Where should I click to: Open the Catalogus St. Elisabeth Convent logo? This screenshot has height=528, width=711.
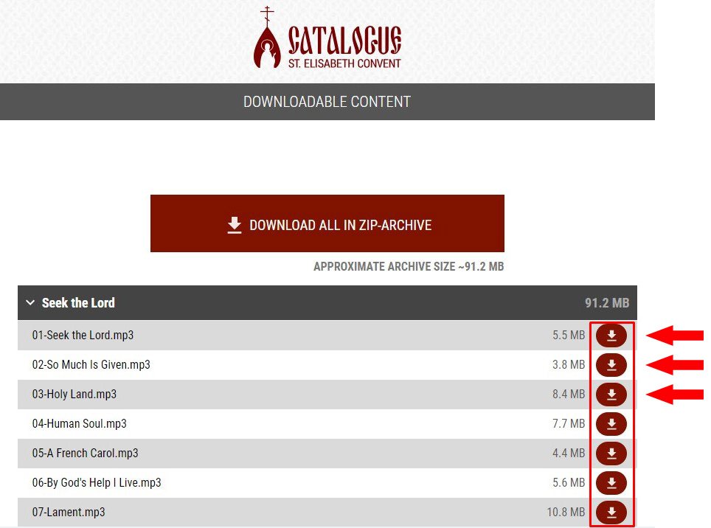tap(327, 38)
